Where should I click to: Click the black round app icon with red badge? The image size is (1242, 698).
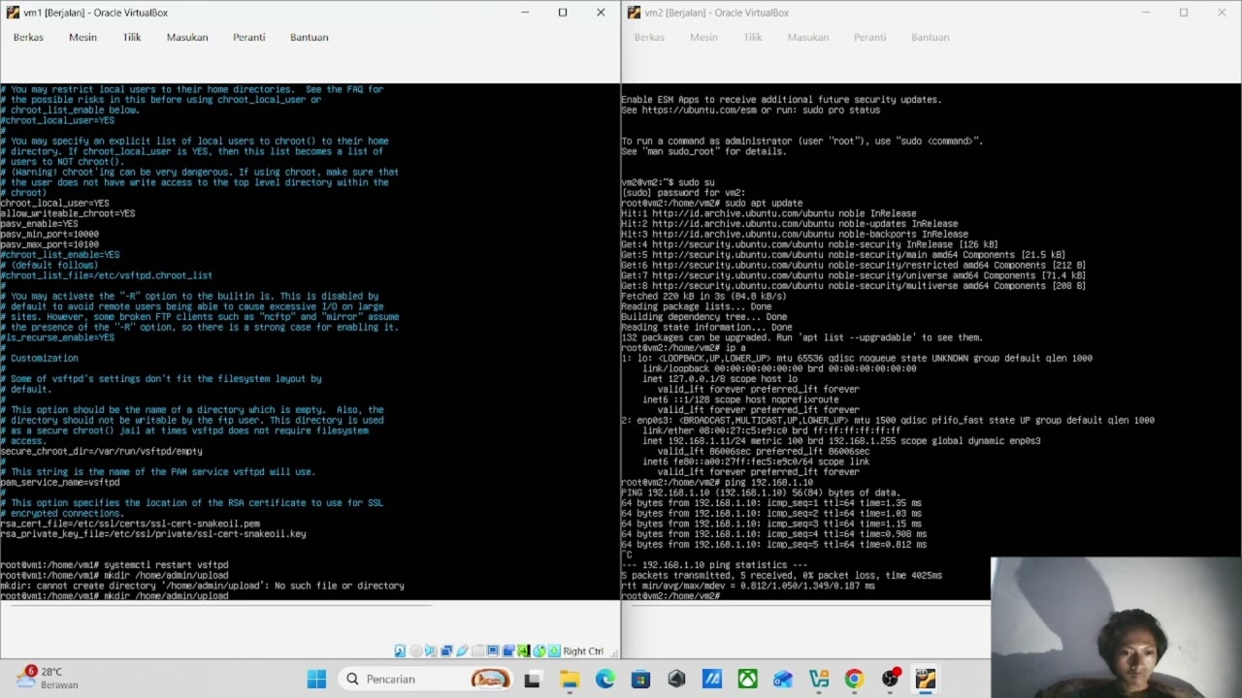coord(890,680)
